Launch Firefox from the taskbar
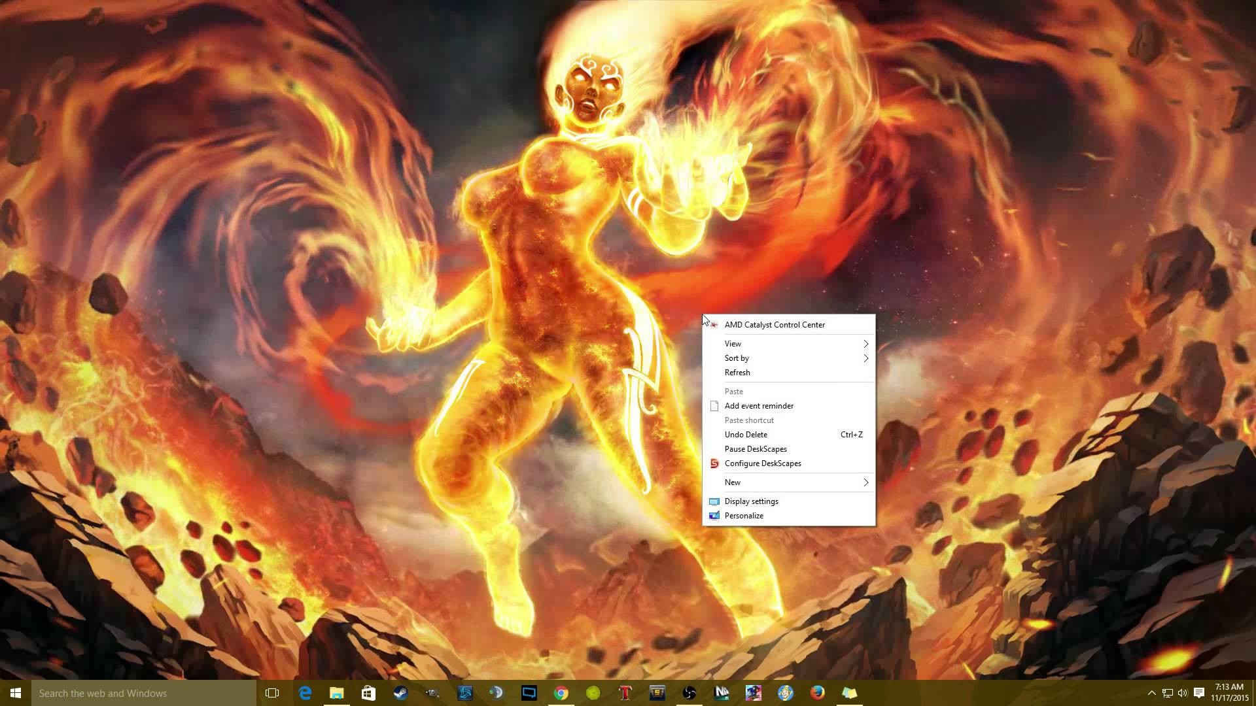The width and height of the screenshot is (1256, 706). [816, 693]
